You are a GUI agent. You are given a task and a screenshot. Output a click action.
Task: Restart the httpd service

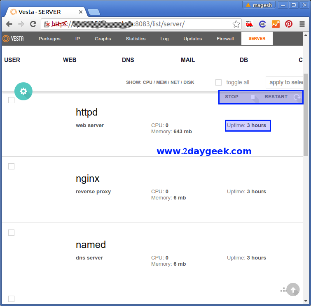tap(282, 97)
